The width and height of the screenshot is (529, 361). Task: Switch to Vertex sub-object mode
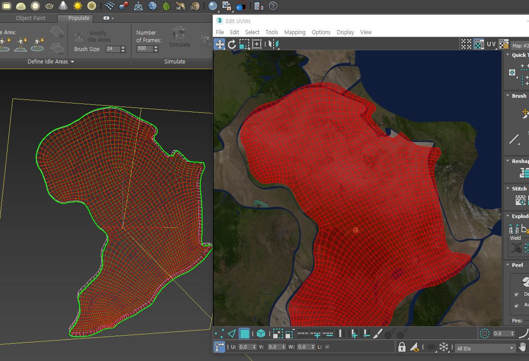click(x=219, y=333)
